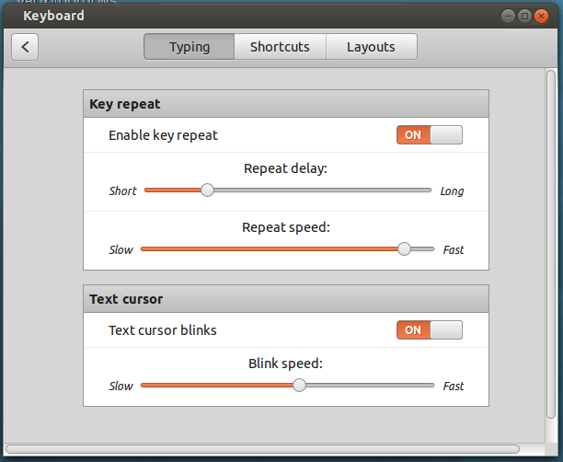Screen dimensions: 563x462
Task: Open the Shortcuts tab
Action: (x=280, y=47)
